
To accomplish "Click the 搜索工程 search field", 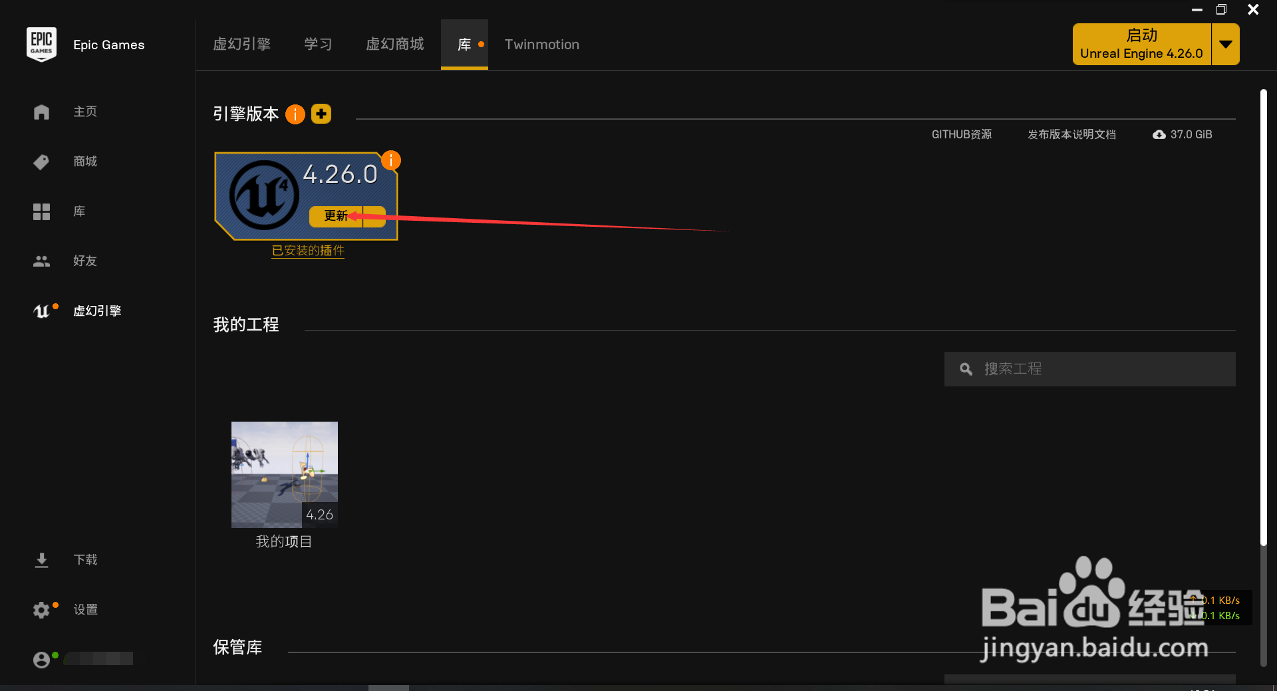I will pyautogui.click(x=1090, y=369).
